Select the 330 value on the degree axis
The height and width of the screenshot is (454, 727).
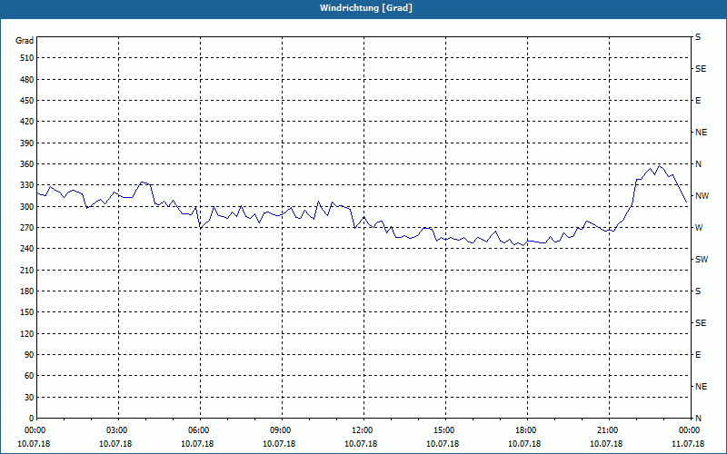[27, 185]
